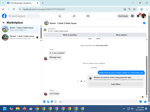Open the clock showing 8:55 AM
150x112 pixels.
[140, 109]
